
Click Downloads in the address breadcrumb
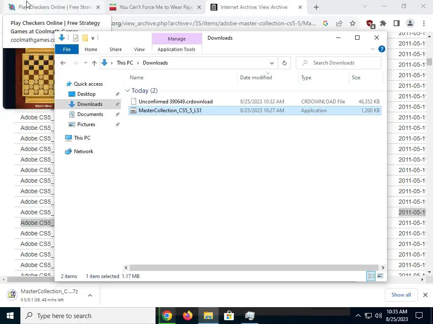155,63
